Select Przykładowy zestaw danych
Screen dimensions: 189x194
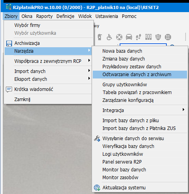pos(140,67)
